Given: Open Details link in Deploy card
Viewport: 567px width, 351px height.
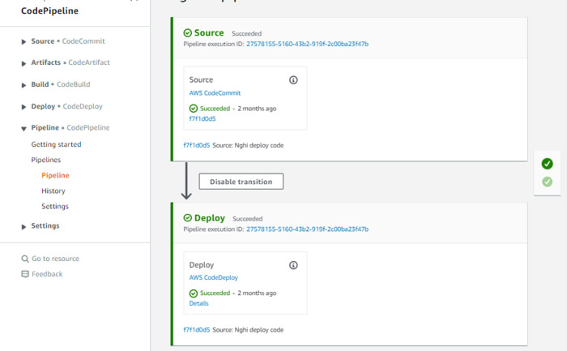Looking at the screenshot, I should (199, 303).
